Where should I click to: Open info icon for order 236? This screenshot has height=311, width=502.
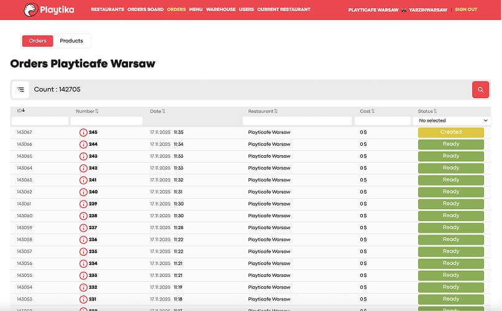click(83, 240)
